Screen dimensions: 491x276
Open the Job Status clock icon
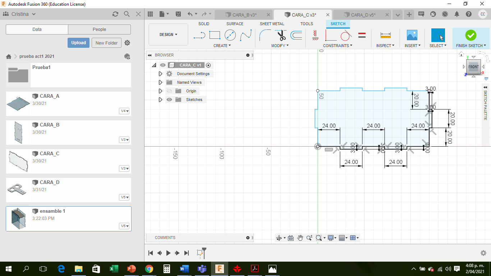(445, 14)
